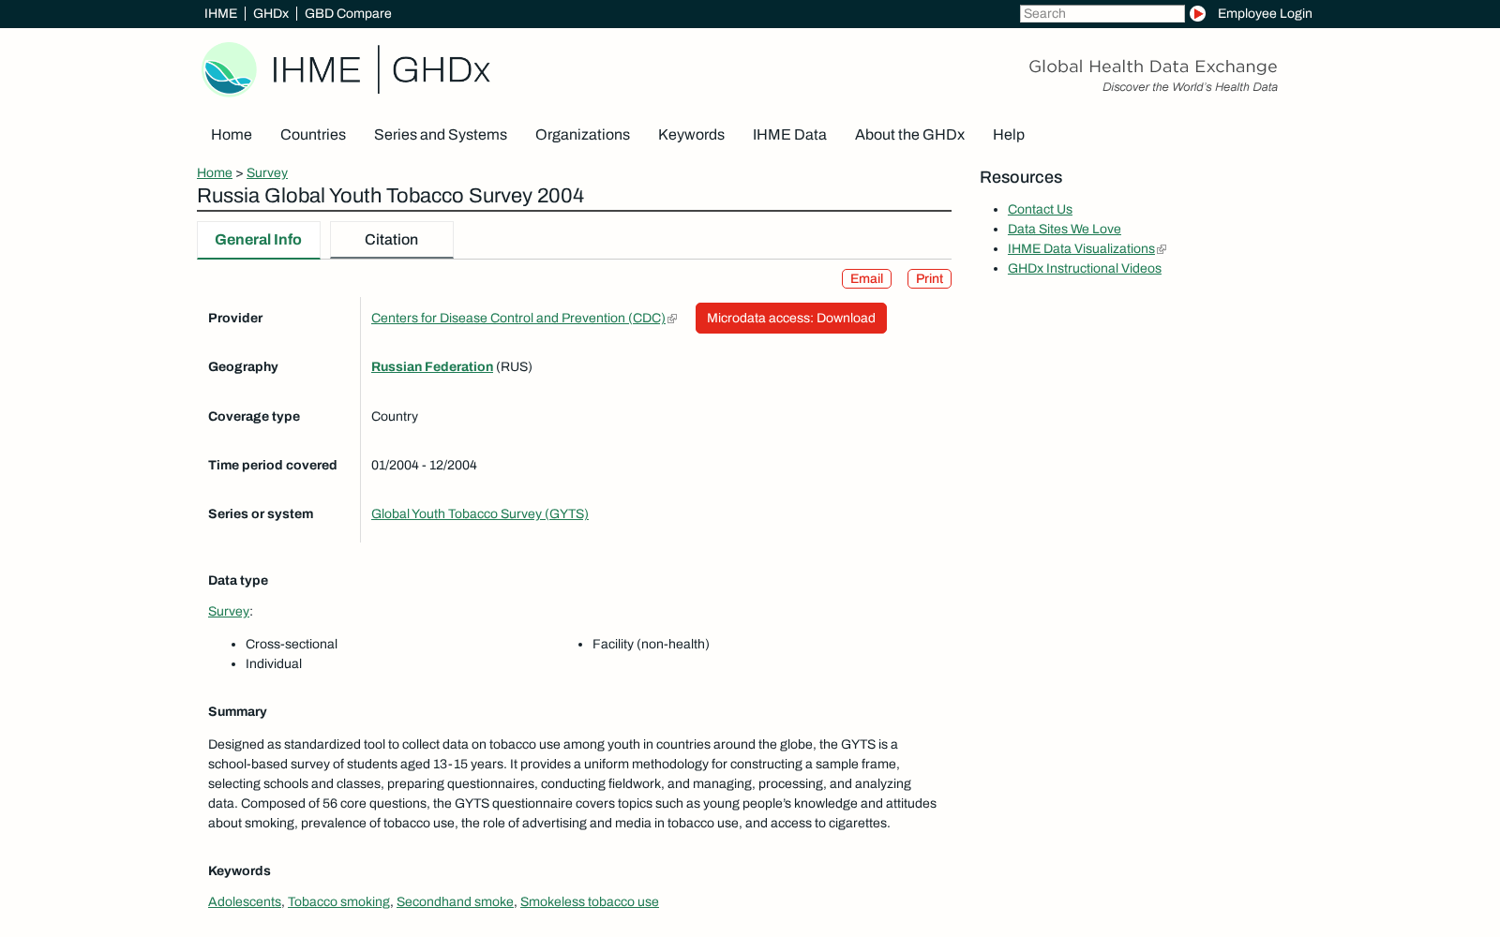Click the Print button

click(x=929, y=279)
